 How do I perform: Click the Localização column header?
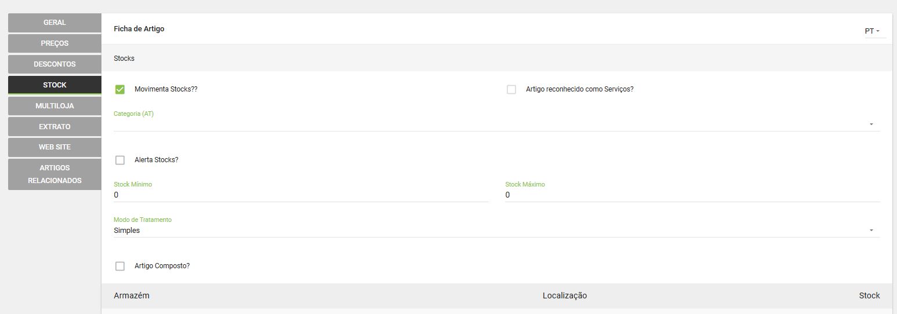(565, 295)
